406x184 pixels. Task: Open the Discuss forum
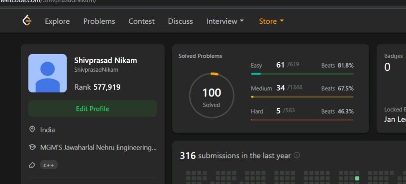[x=180, y=21]
